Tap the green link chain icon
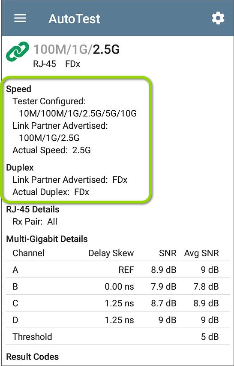The width and height of the screenshot is (234, 366). tap(18, 51)
